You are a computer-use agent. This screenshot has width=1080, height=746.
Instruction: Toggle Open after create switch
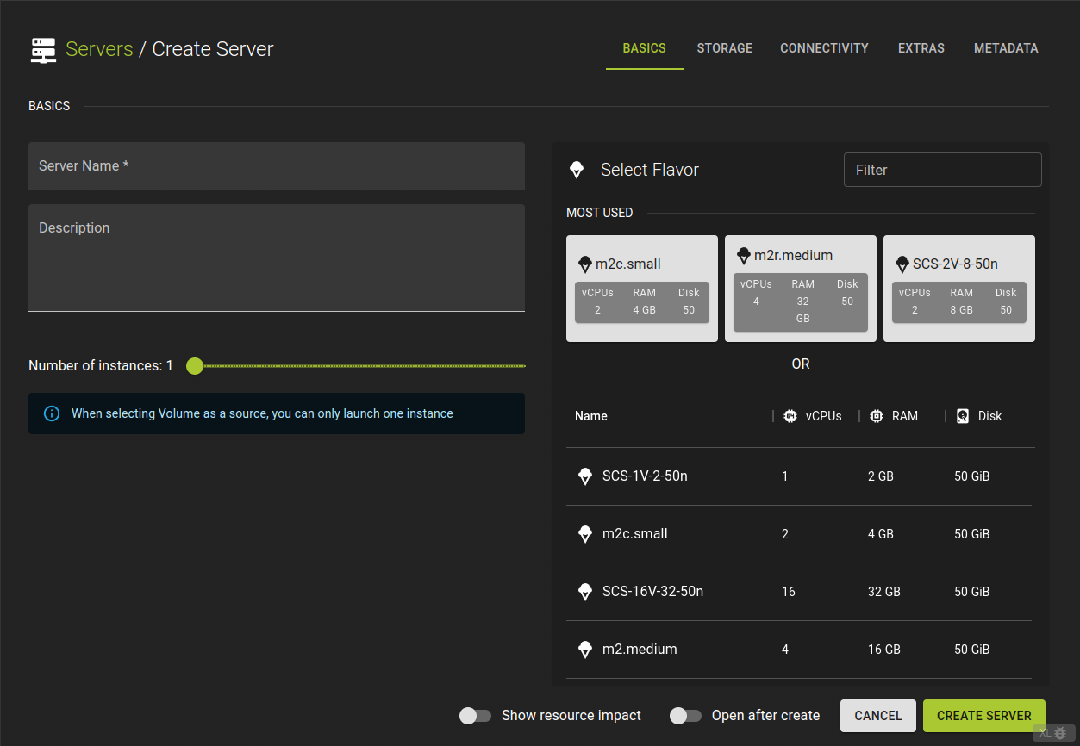(x=685, y=715)
